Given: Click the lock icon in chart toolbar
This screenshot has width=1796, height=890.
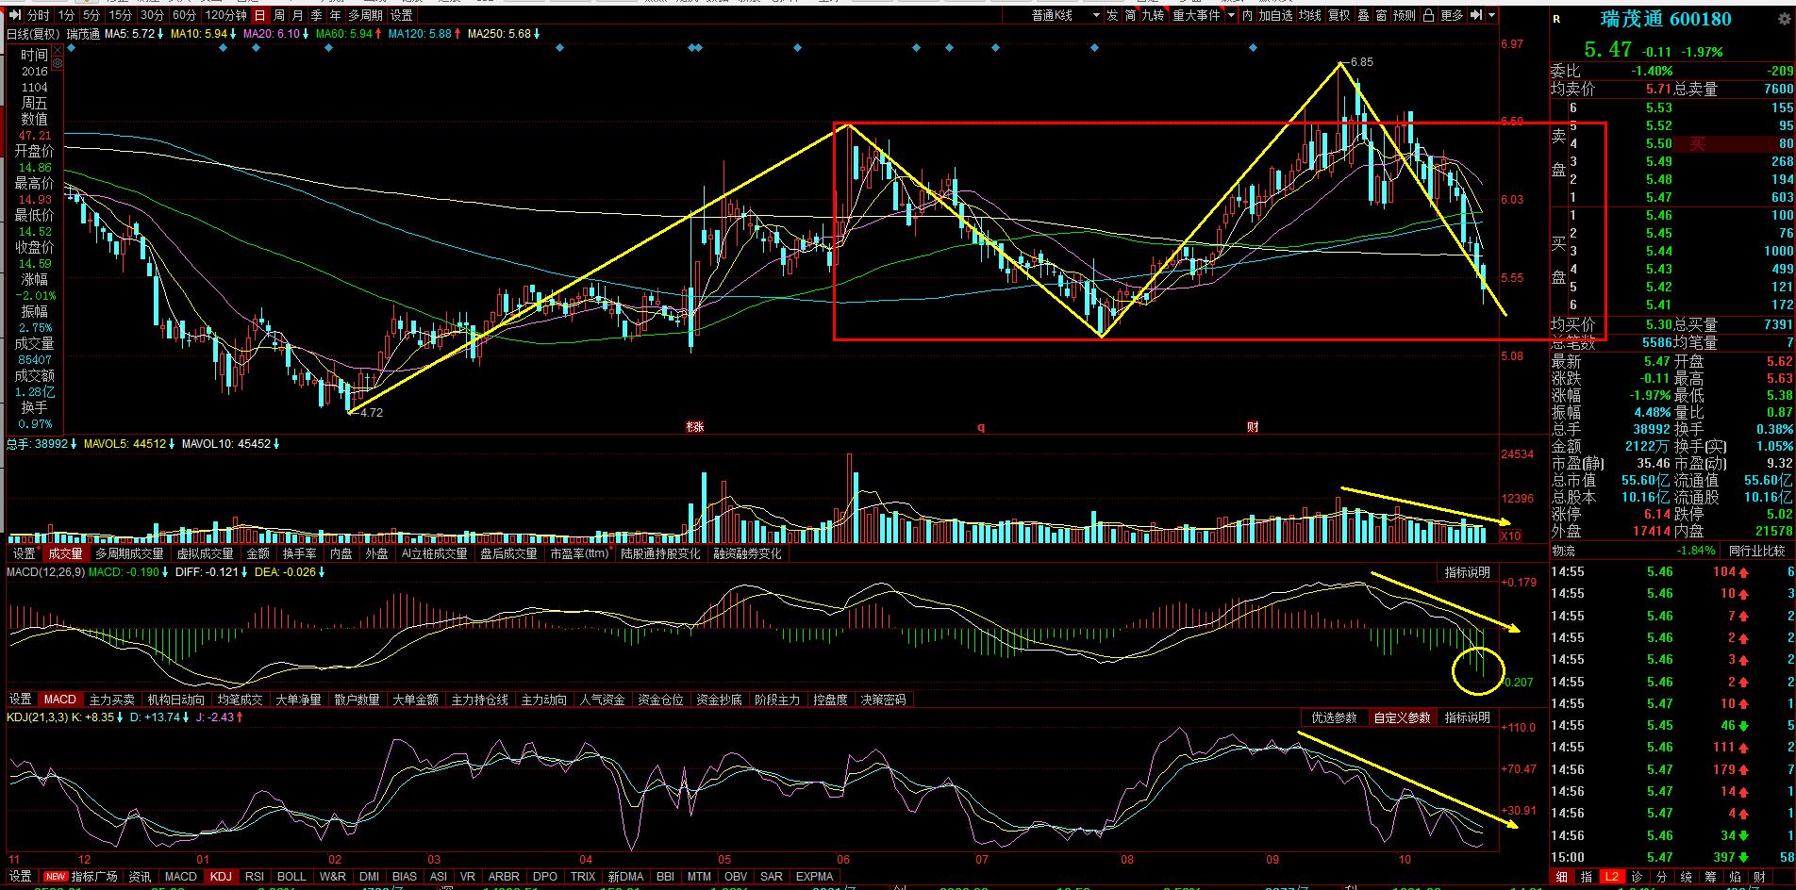Looking at the screenshot, I should click(1428, 15).
